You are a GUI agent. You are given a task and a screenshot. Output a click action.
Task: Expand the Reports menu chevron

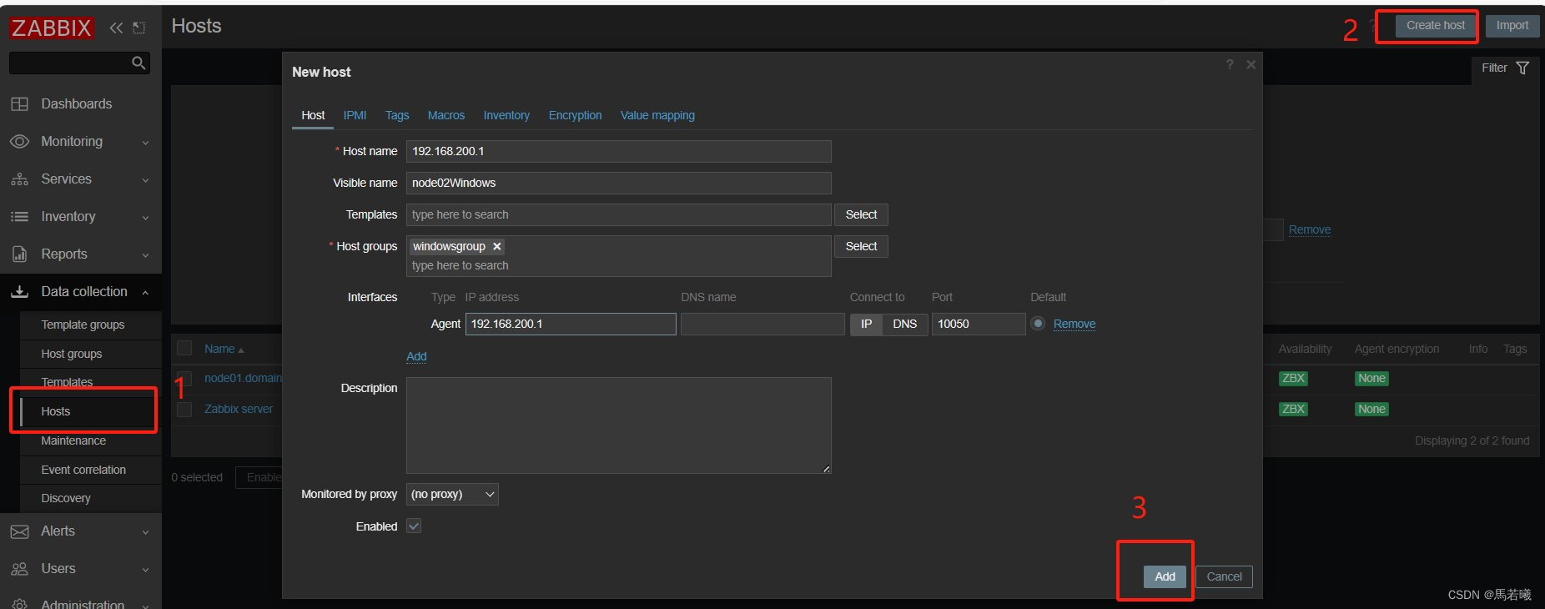click(x=146, y=255)
